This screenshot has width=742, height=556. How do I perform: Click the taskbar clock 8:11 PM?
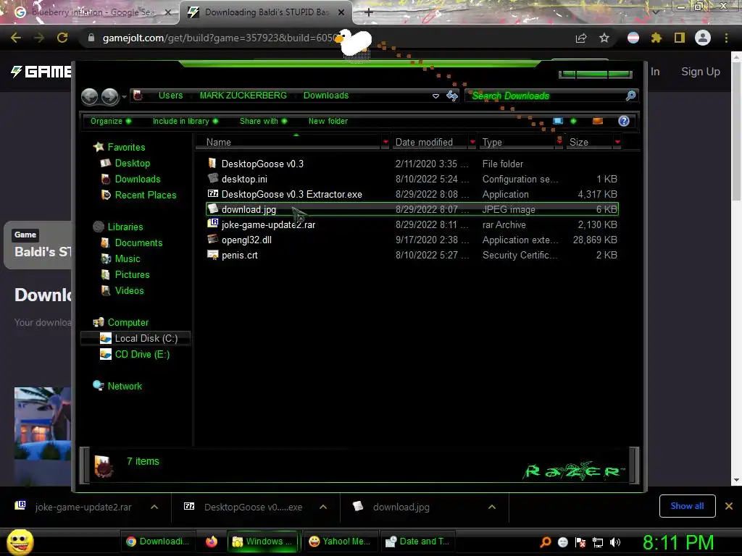(678, 542)
